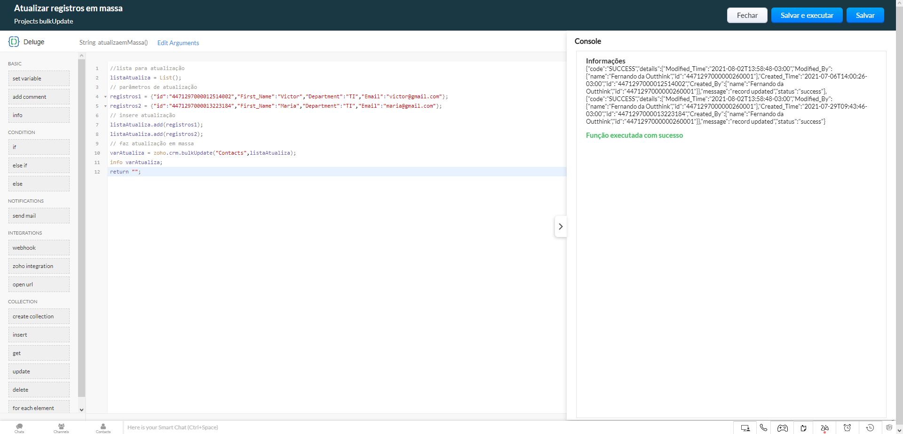Image resolution: width=903 pixels, height=434 pixels.
Task: Select the info block
Action: 39,115
